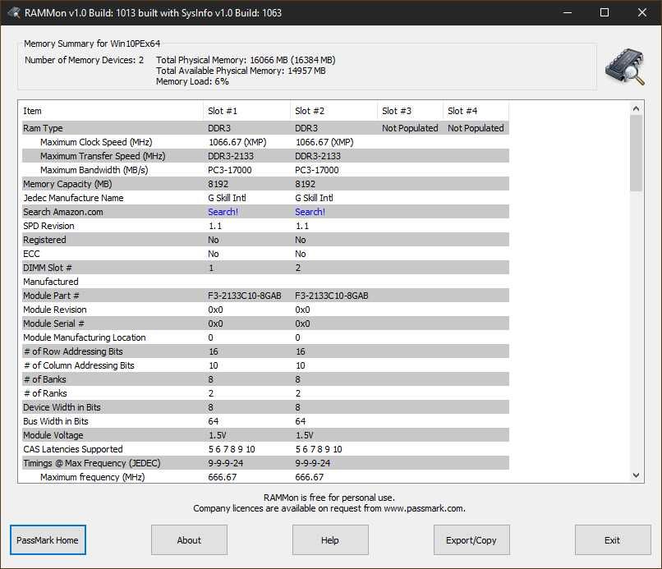Click Slot #1 DDR3-2133 transfer speed value
Screen dimensions: 662x569
coord(231,156)
